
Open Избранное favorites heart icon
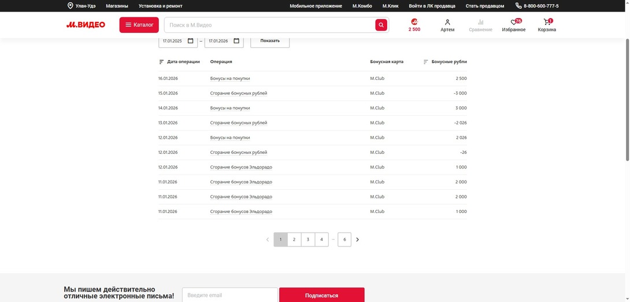click(513, 22)
